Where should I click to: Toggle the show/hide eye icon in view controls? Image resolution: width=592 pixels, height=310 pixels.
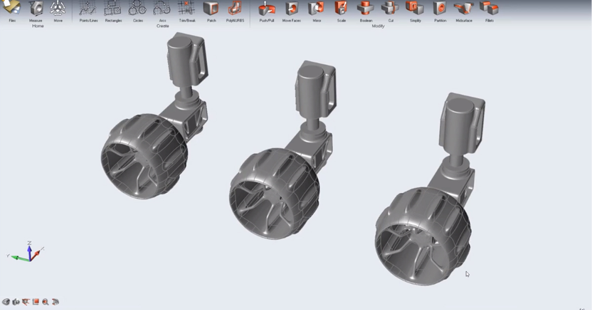(6, 302)
